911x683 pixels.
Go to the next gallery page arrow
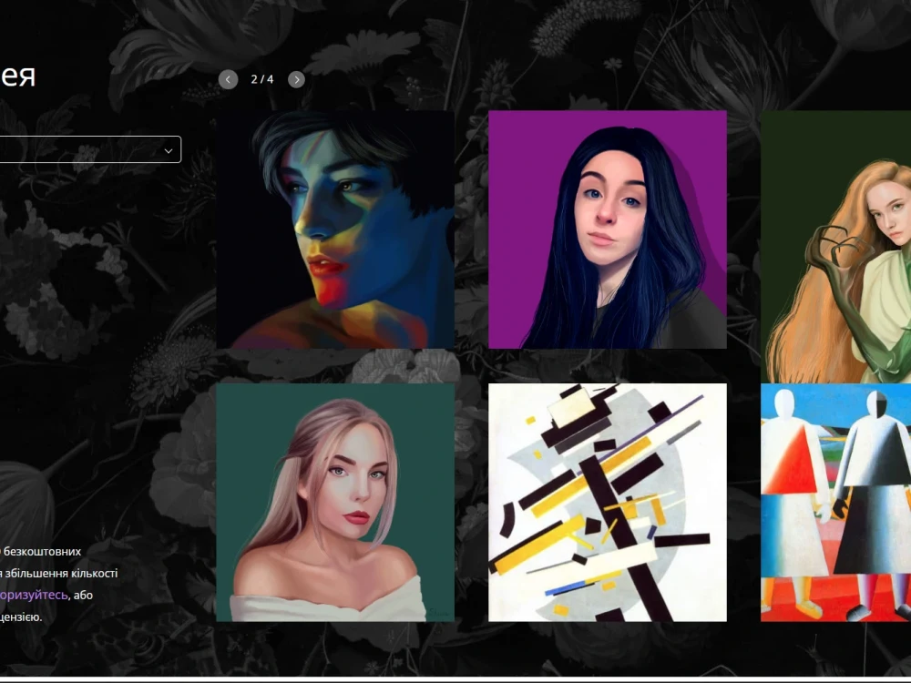[296, 79]
